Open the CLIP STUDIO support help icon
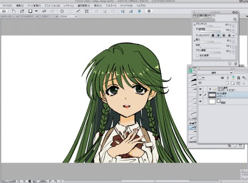Viewport: 248px width, 183px height. click(149, 11)
